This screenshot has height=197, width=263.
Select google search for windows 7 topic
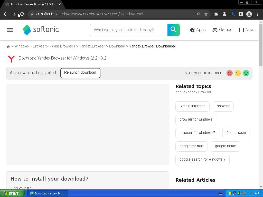point(202,160)
